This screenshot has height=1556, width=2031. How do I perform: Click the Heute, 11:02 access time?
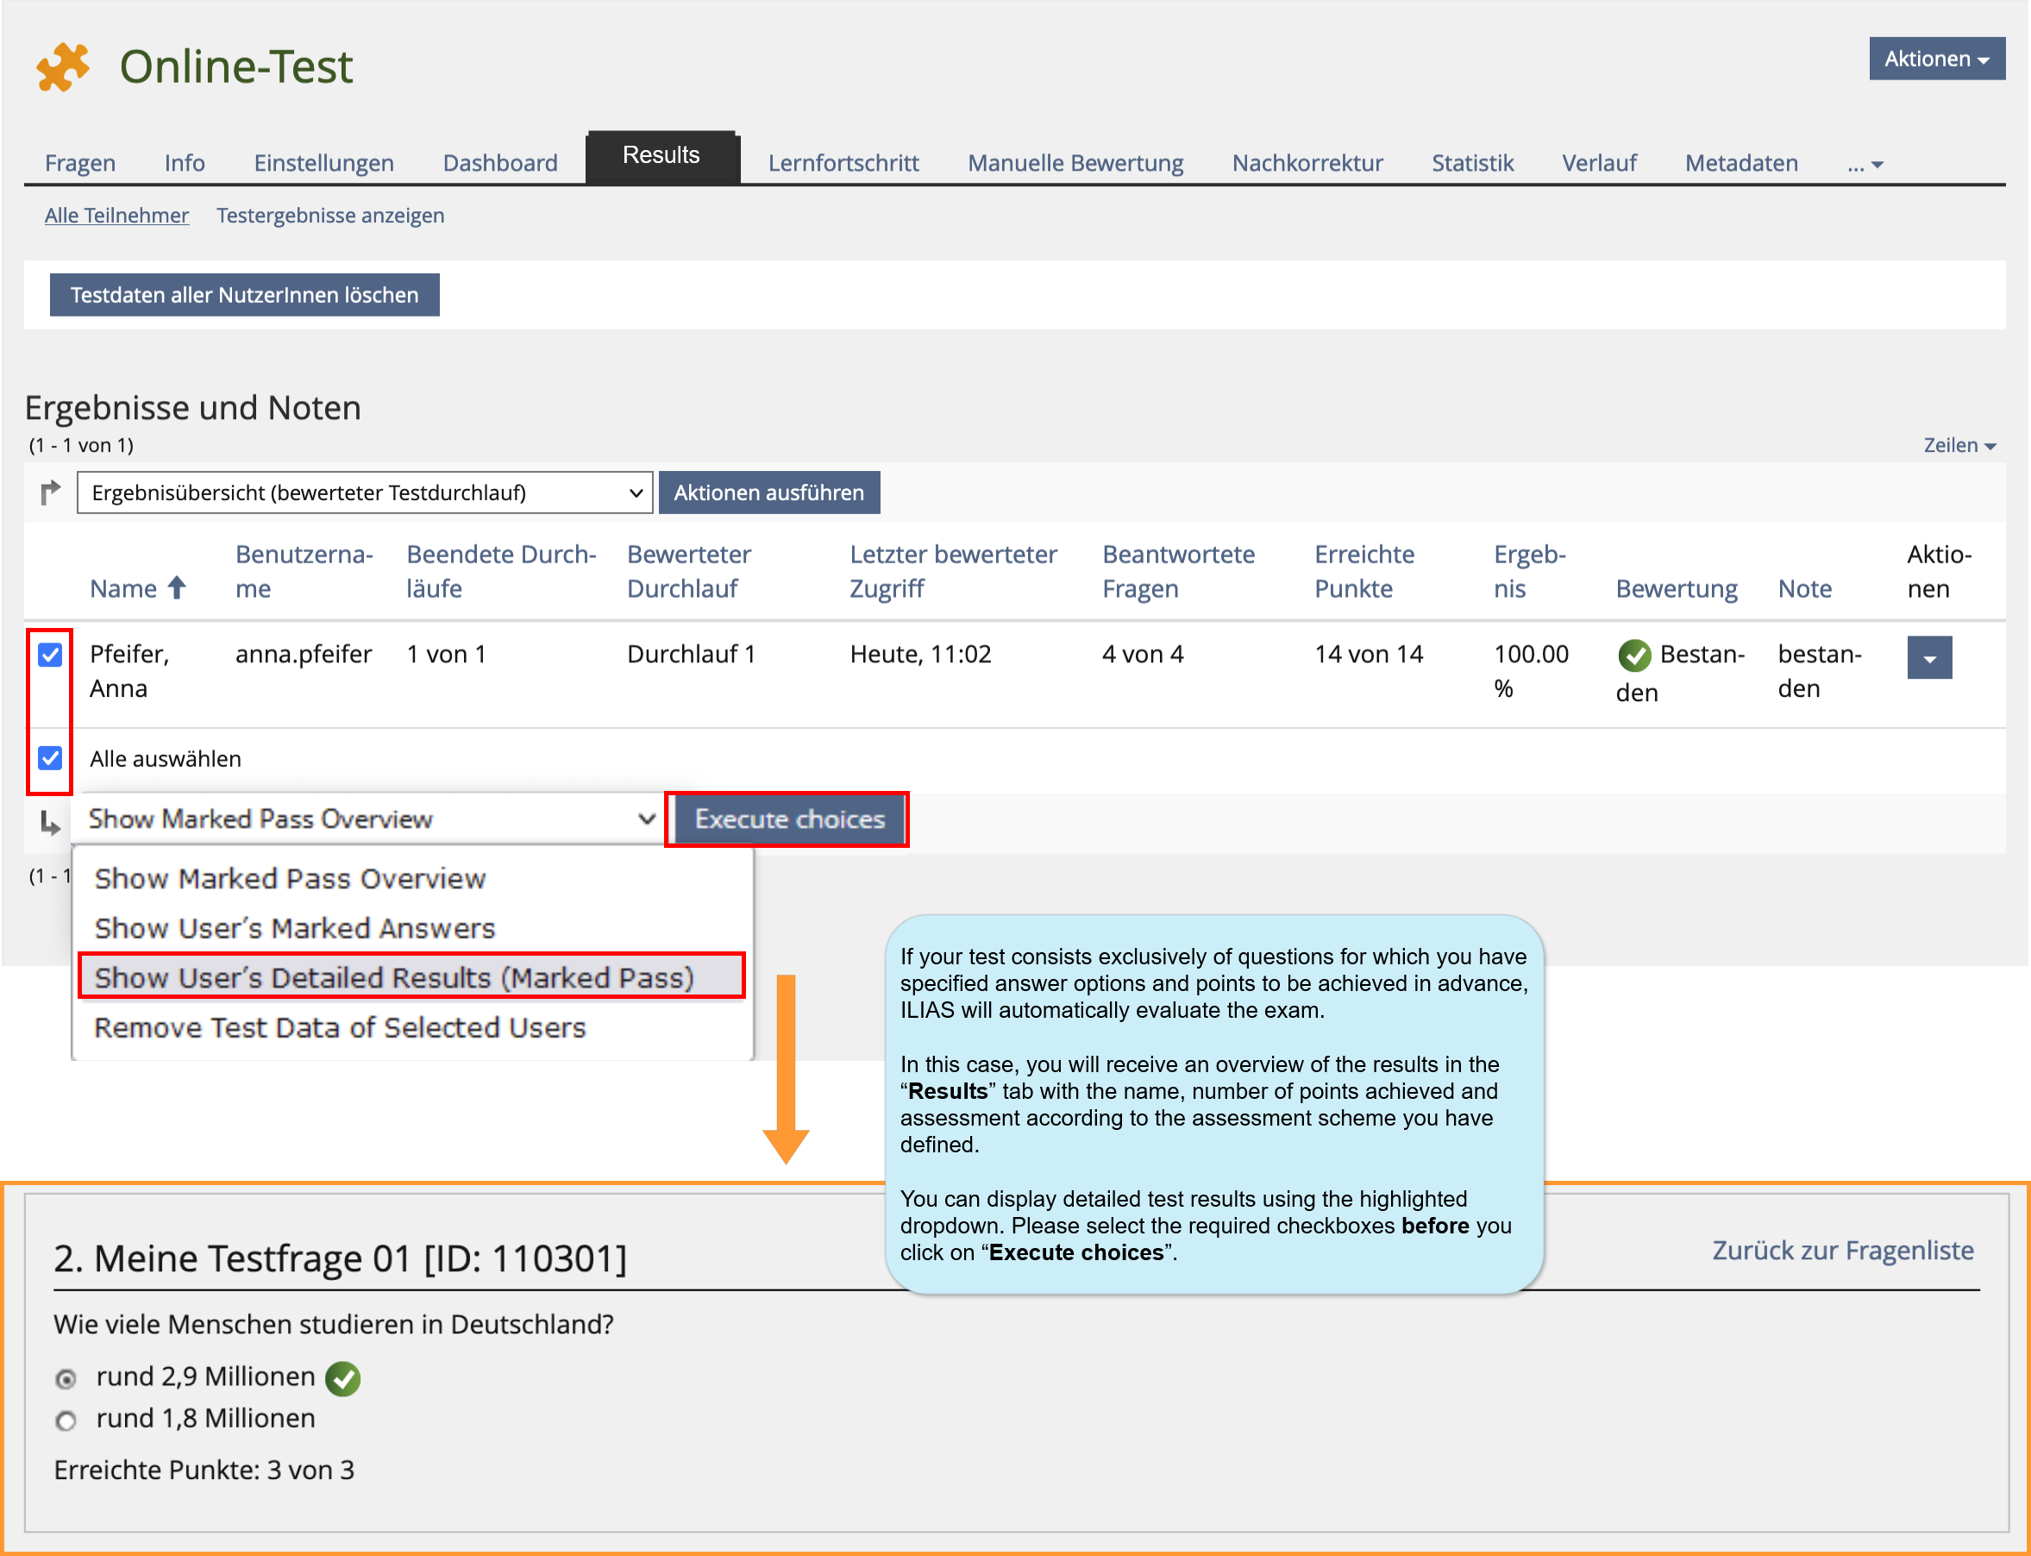point(920,655)
